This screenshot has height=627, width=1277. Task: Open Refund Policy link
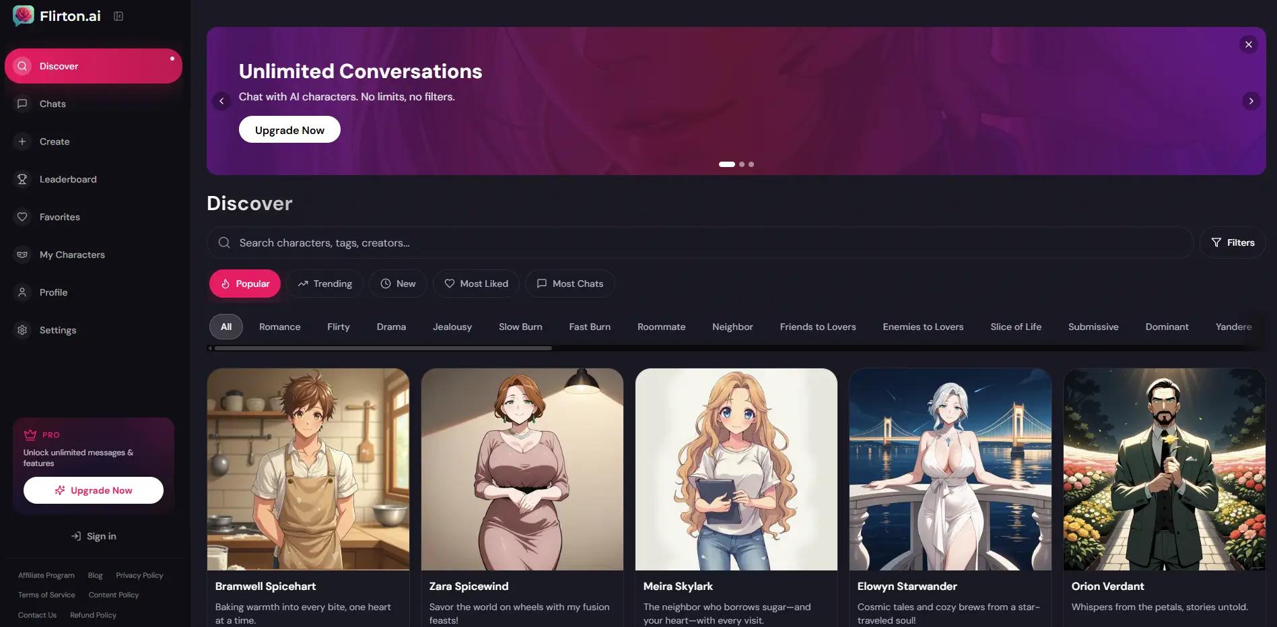pos(93,615)
